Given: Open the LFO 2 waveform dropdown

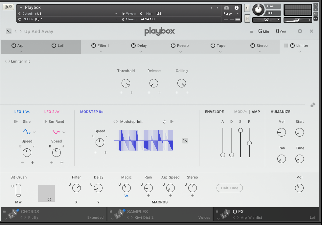Looking at the screenshot, I should point(64,132).
